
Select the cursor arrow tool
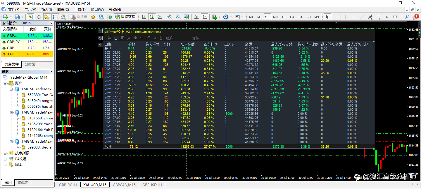327,17
